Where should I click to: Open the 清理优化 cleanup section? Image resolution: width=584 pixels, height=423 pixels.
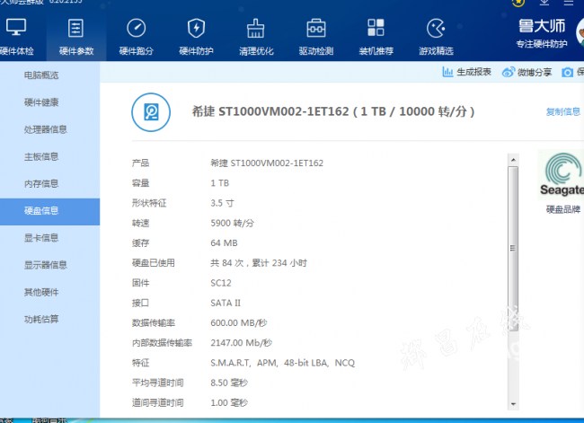[256, 37]
